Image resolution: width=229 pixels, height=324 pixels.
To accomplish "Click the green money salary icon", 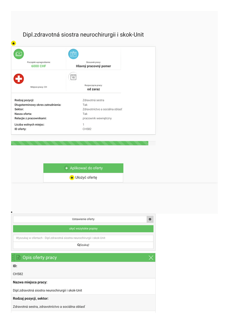I will pos(19,54).
